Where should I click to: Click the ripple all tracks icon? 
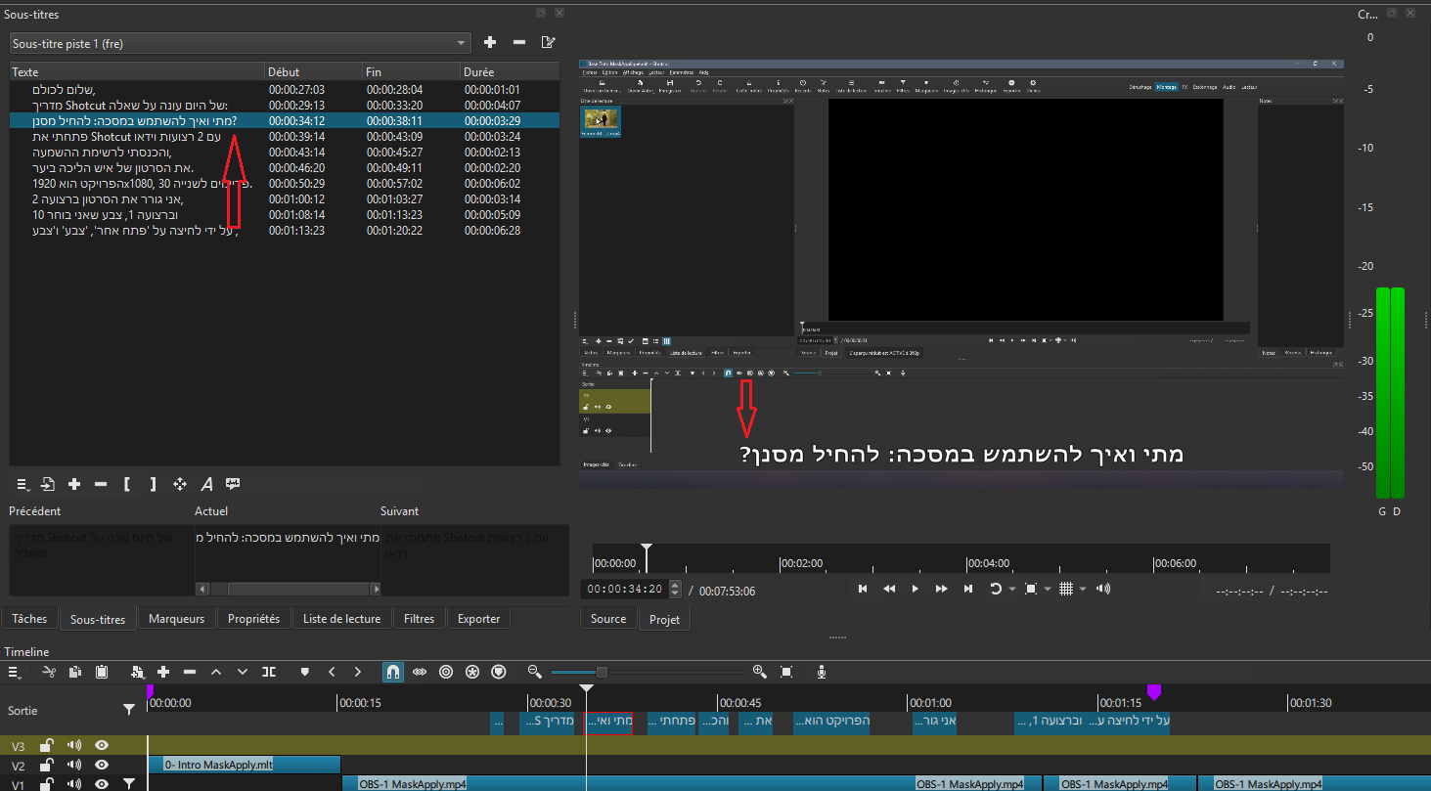(x=473, y=672)
